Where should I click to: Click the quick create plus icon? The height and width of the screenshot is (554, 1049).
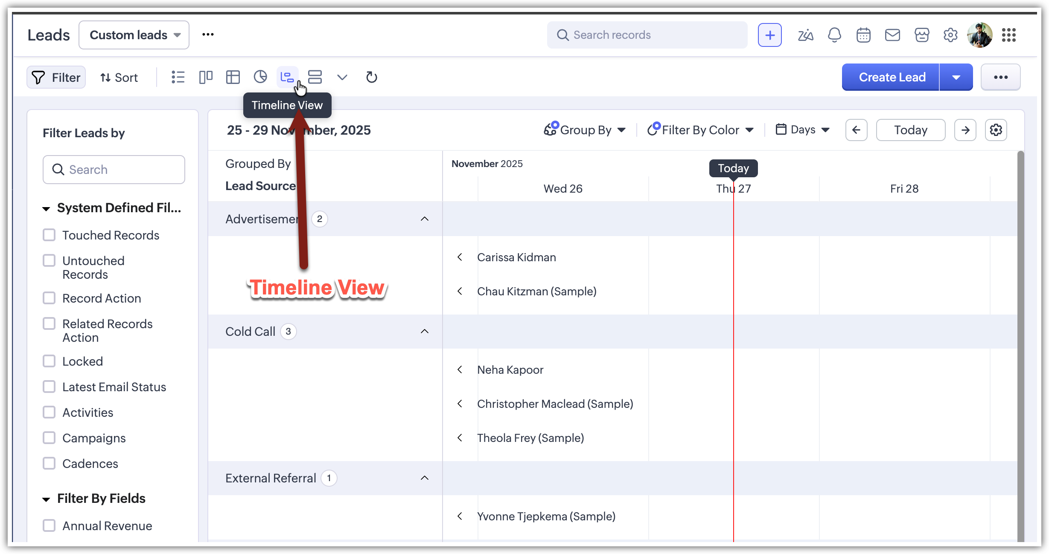769,35
